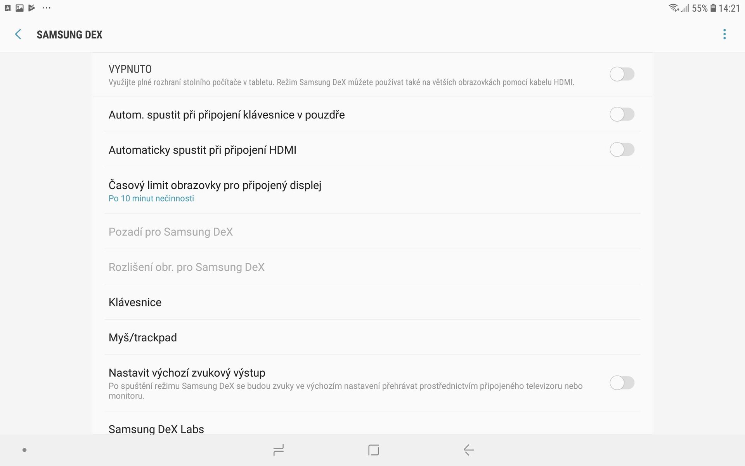Open the Myš/trackpad settings entry
This screenshot has height=466, width=745.
pyautogui.click(x=142, y=337)
